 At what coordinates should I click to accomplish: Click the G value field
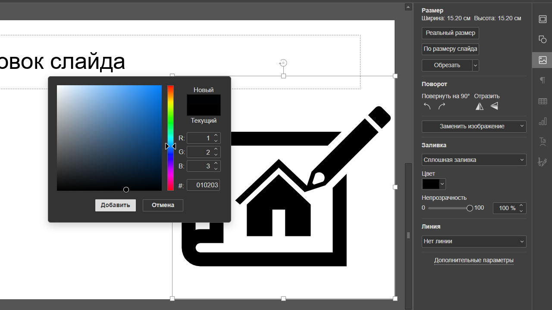pyautogui.click(x=200, y=152)
